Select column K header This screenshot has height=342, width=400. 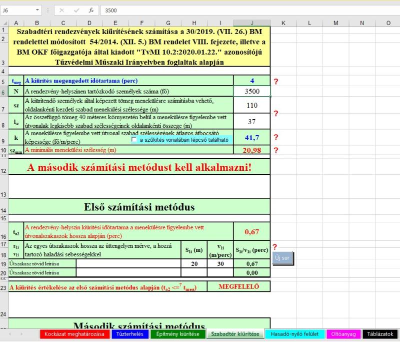pos(283,23)
